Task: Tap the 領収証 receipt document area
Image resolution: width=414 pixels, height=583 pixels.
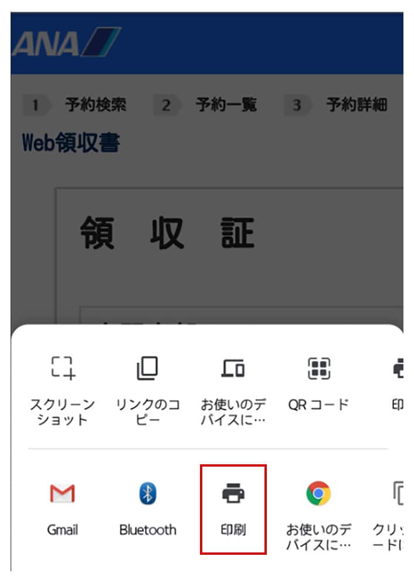Action: (230, 257)
